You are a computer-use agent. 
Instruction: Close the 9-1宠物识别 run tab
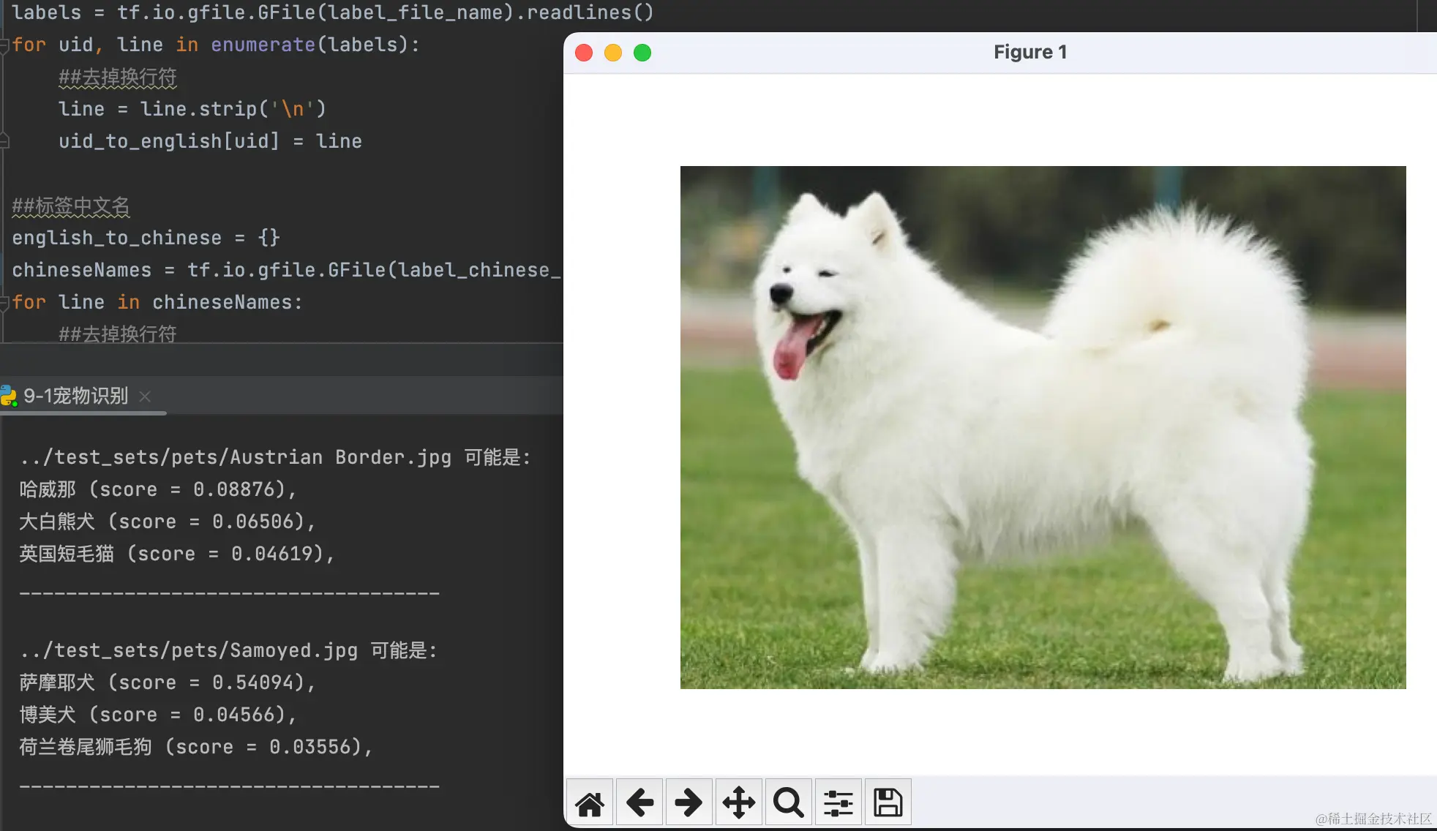pyautogui.click(x=145, y=396)
